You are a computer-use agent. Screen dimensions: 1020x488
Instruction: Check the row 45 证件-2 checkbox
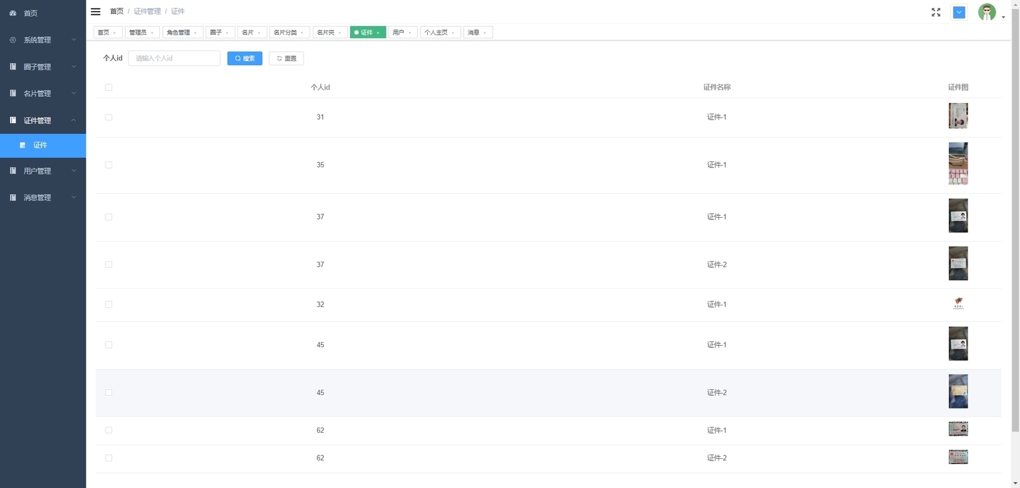click(x=109, y=393)
